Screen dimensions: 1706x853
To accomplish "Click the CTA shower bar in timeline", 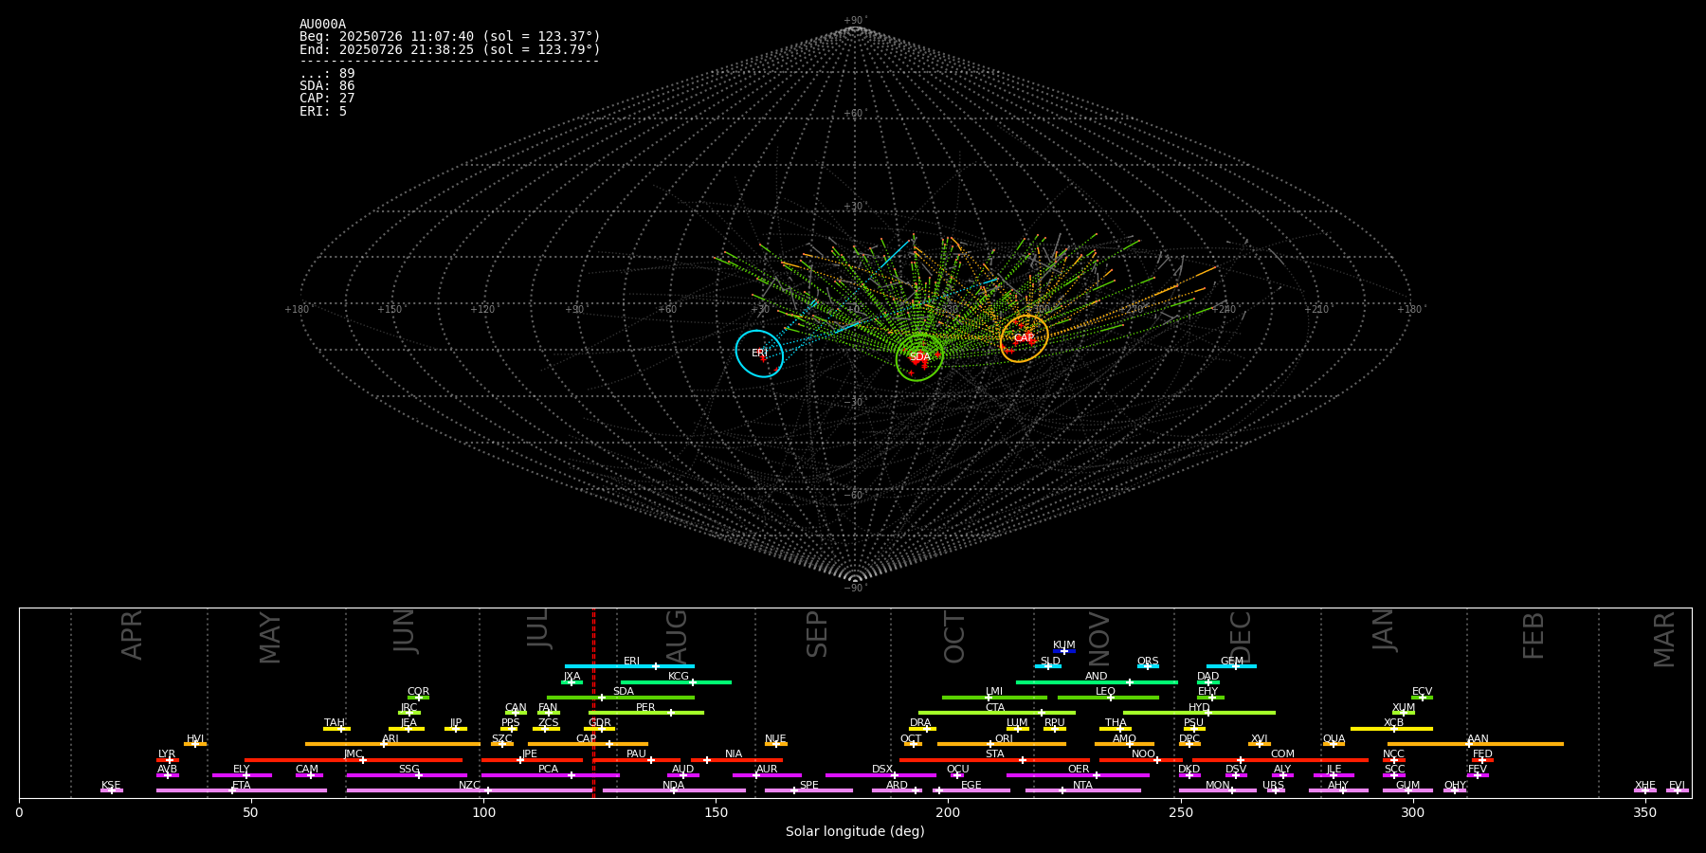I will tap(997, 713).
